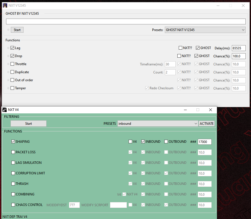251x219 pixels.
Task: Uncheck GHOST in the Drop row
Action: pos(196,56)
